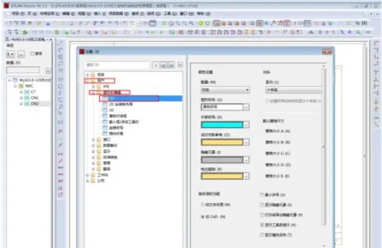Click the EPLAN logo in the title bar
This screenshot has width=382, height=248.
[7, 5]
